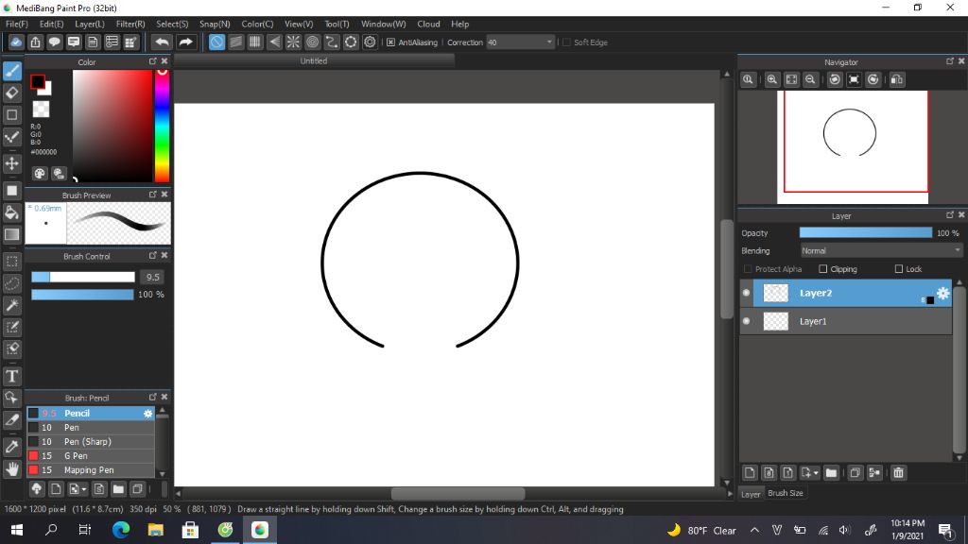Viewport: 968px width, 544px height.
Task: Toggle the Protect Alpha checkbox
Action: [748, 269]
